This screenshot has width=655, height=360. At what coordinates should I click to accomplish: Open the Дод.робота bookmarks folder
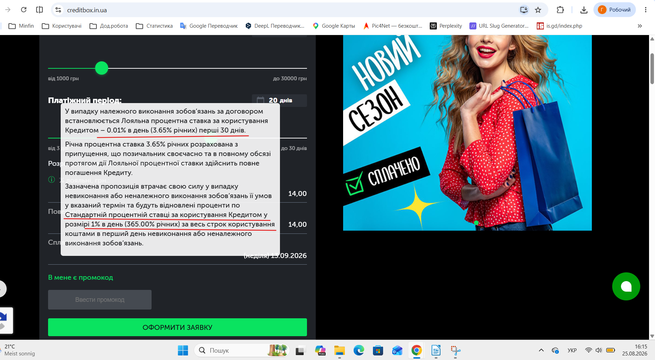coord(109,26)
